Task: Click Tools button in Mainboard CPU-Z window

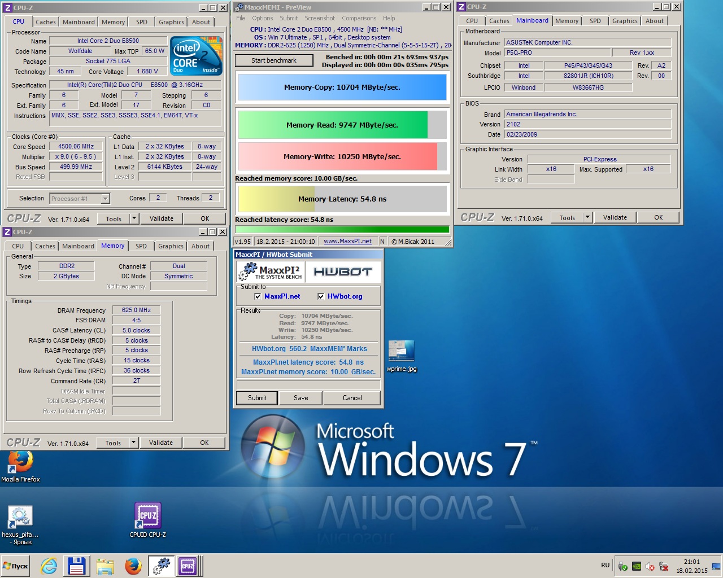Action: point(567,217)
